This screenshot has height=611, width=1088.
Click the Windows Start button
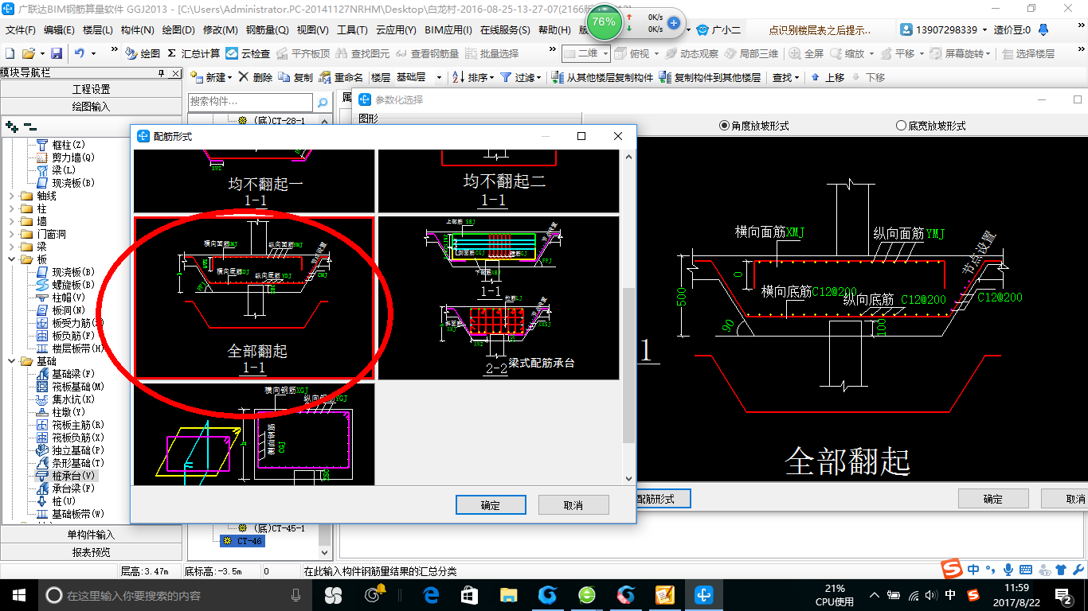click(x=18, y=594)
